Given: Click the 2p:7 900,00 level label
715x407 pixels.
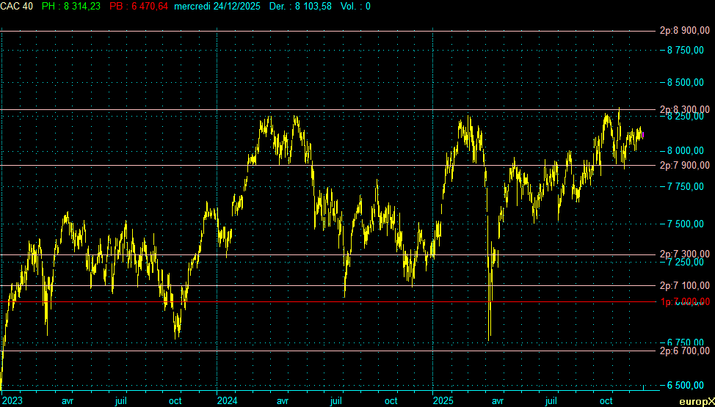Looking at the screenshot, I should pyautogui.click(x=684, y=165).
